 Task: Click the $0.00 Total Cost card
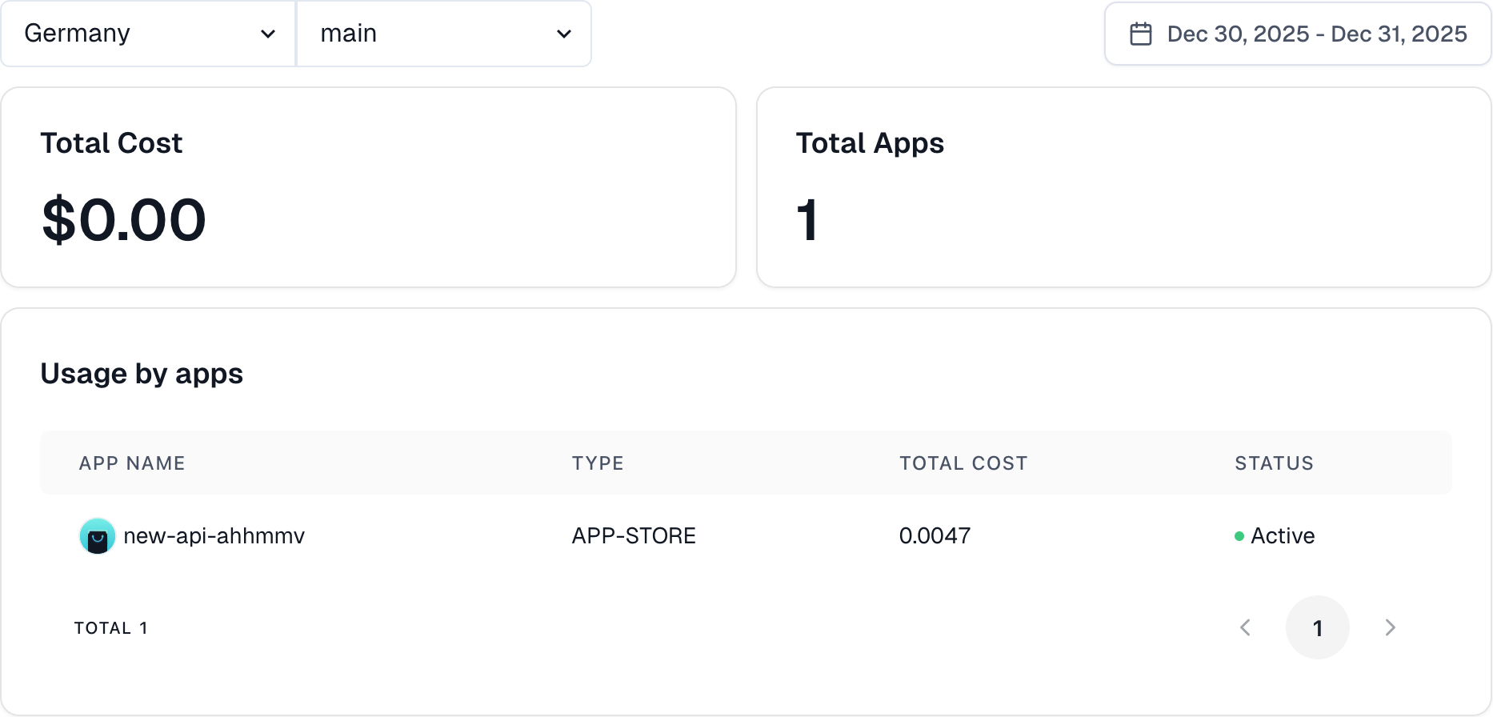click(368, 187)
